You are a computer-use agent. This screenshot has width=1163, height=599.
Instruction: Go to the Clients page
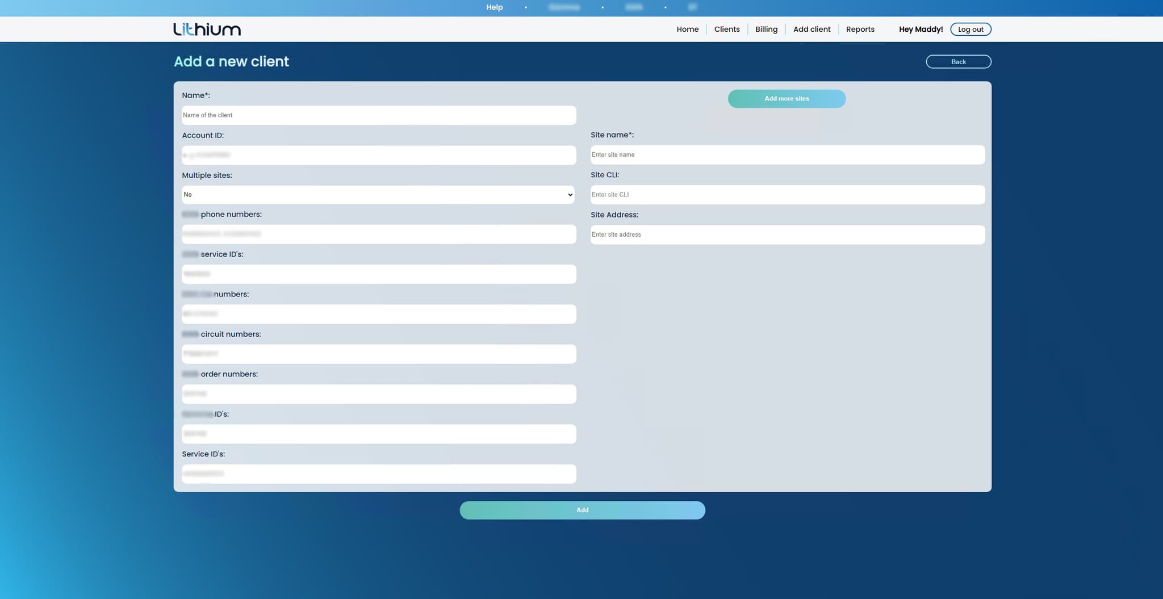tap(726, 30)
